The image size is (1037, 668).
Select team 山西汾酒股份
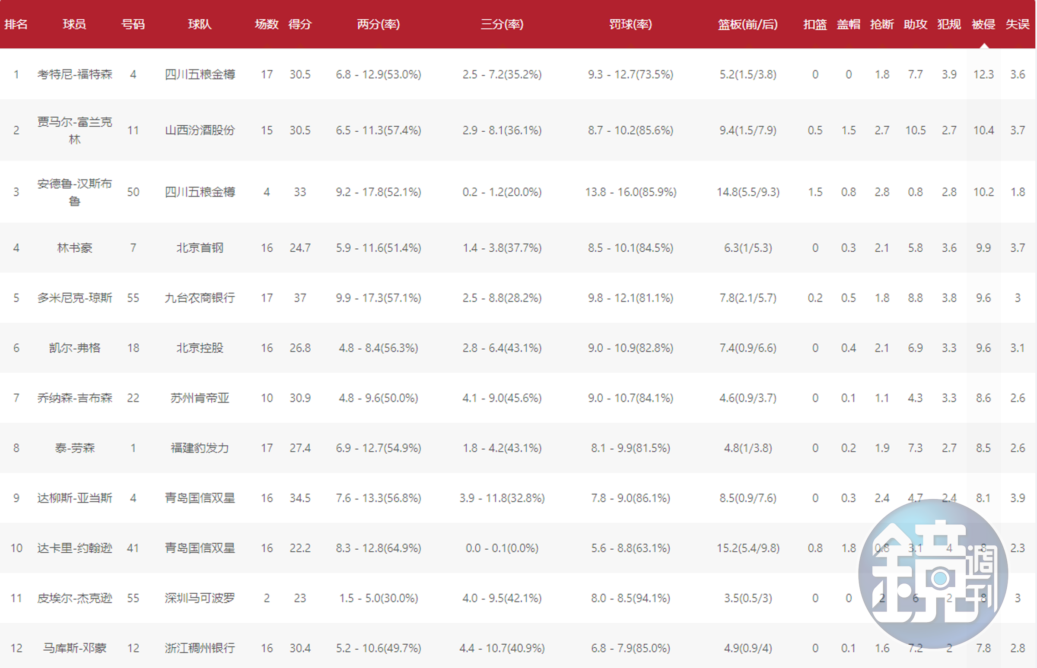(200, 130)
